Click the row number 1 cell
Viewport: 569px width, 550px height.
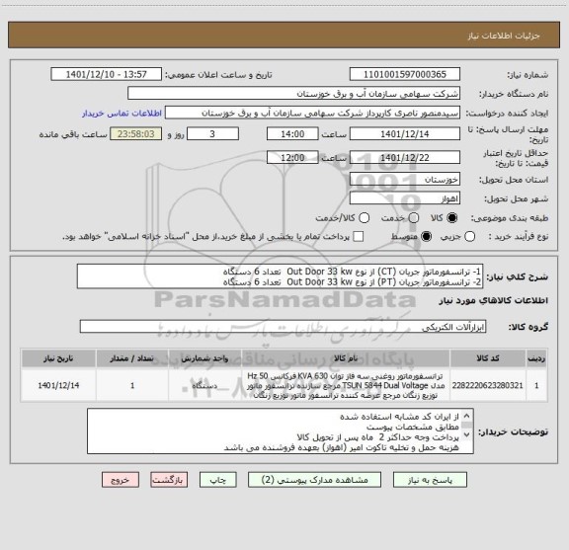tap(536, 385)
